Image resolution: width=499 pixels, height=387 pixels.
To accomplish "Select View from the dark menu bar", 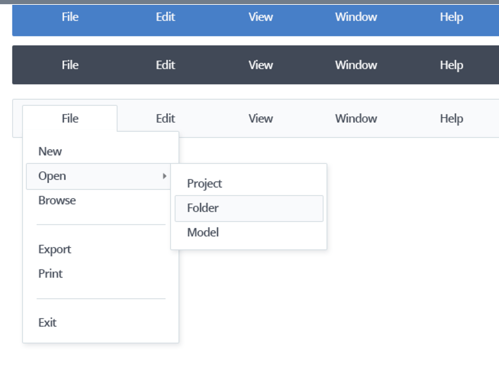I will coord(260,64).
